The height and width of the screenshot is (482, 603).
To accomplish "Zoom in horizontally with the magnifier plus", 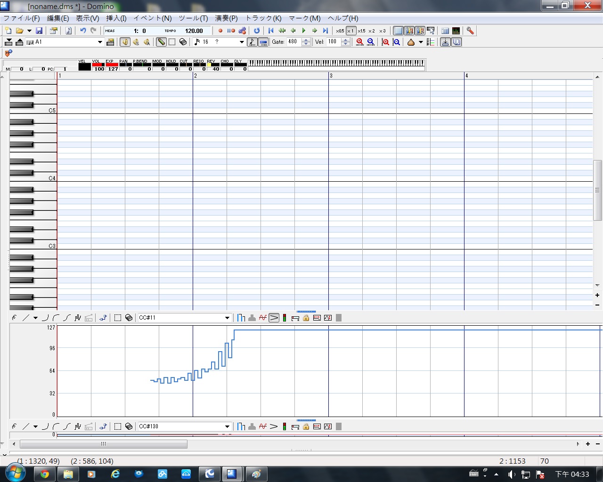I will pyautogui.click(x=360, y=42).
